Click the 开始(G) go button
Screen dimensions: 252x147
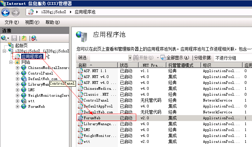(x=143, y=58)
